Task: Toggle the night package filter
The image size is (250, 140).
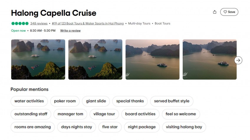Action: [142, 127]
